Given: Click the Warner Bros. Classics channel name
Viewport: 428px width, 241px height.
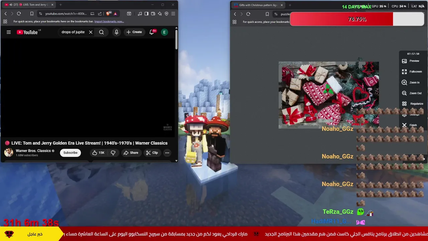Looking at the screenshot, I should (33, 151).
